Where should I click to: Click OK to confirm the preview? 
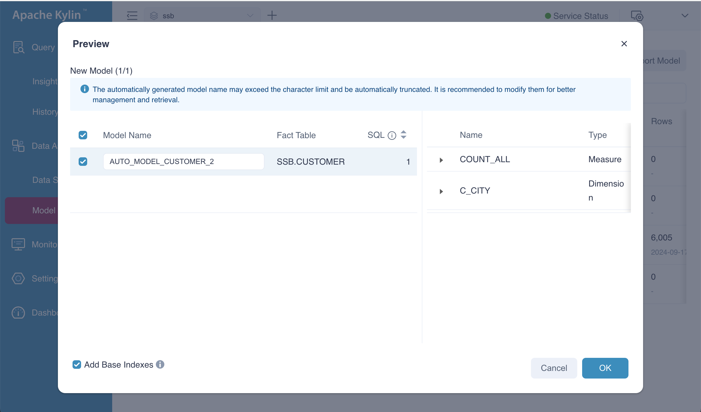tap(605, 368)
